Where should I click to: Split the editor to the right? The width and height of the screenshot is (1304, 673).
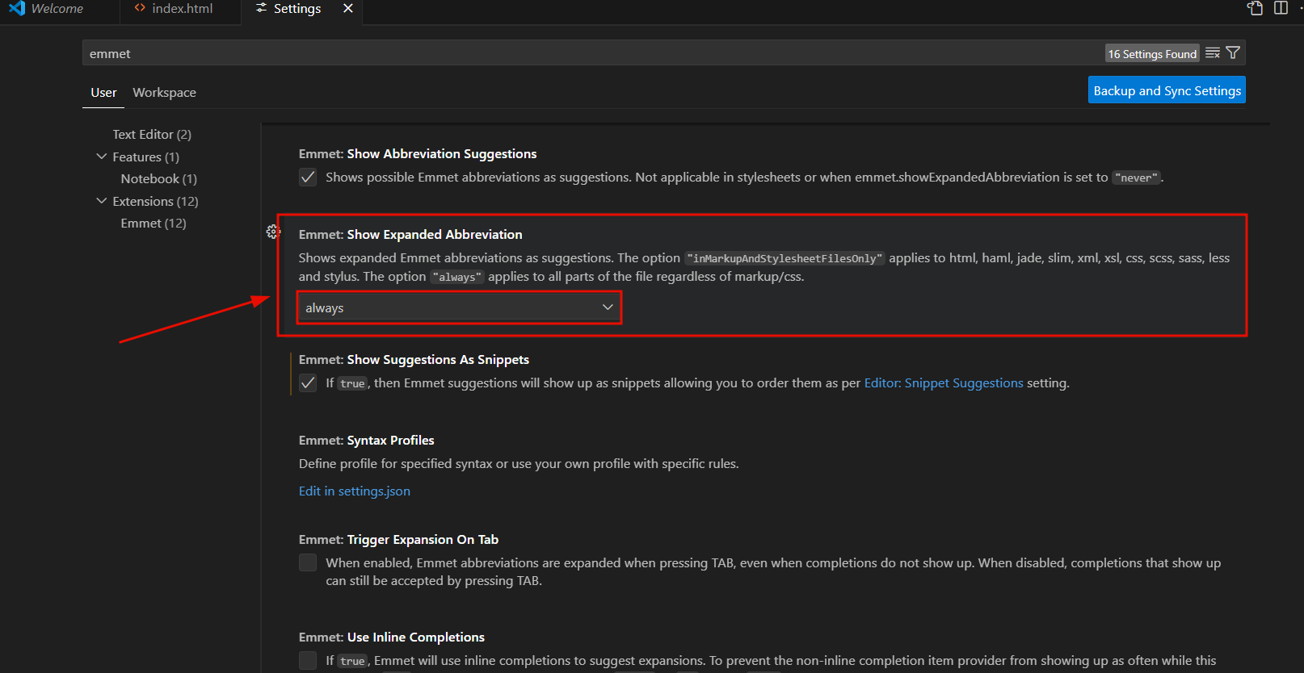1281,8
